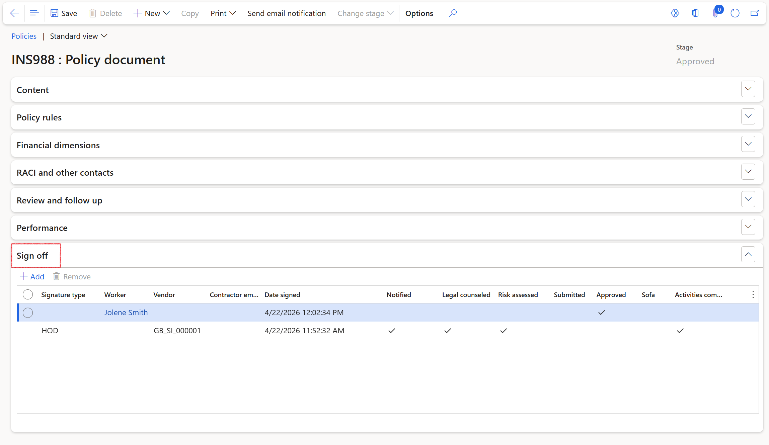Open form in new window icon
Screen dimensions: 769x445
click(x=755, y=13)
